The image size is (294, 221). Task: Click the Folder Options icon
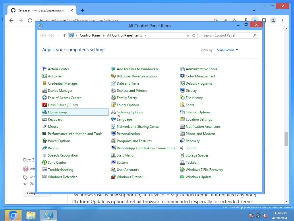(113, 105)
